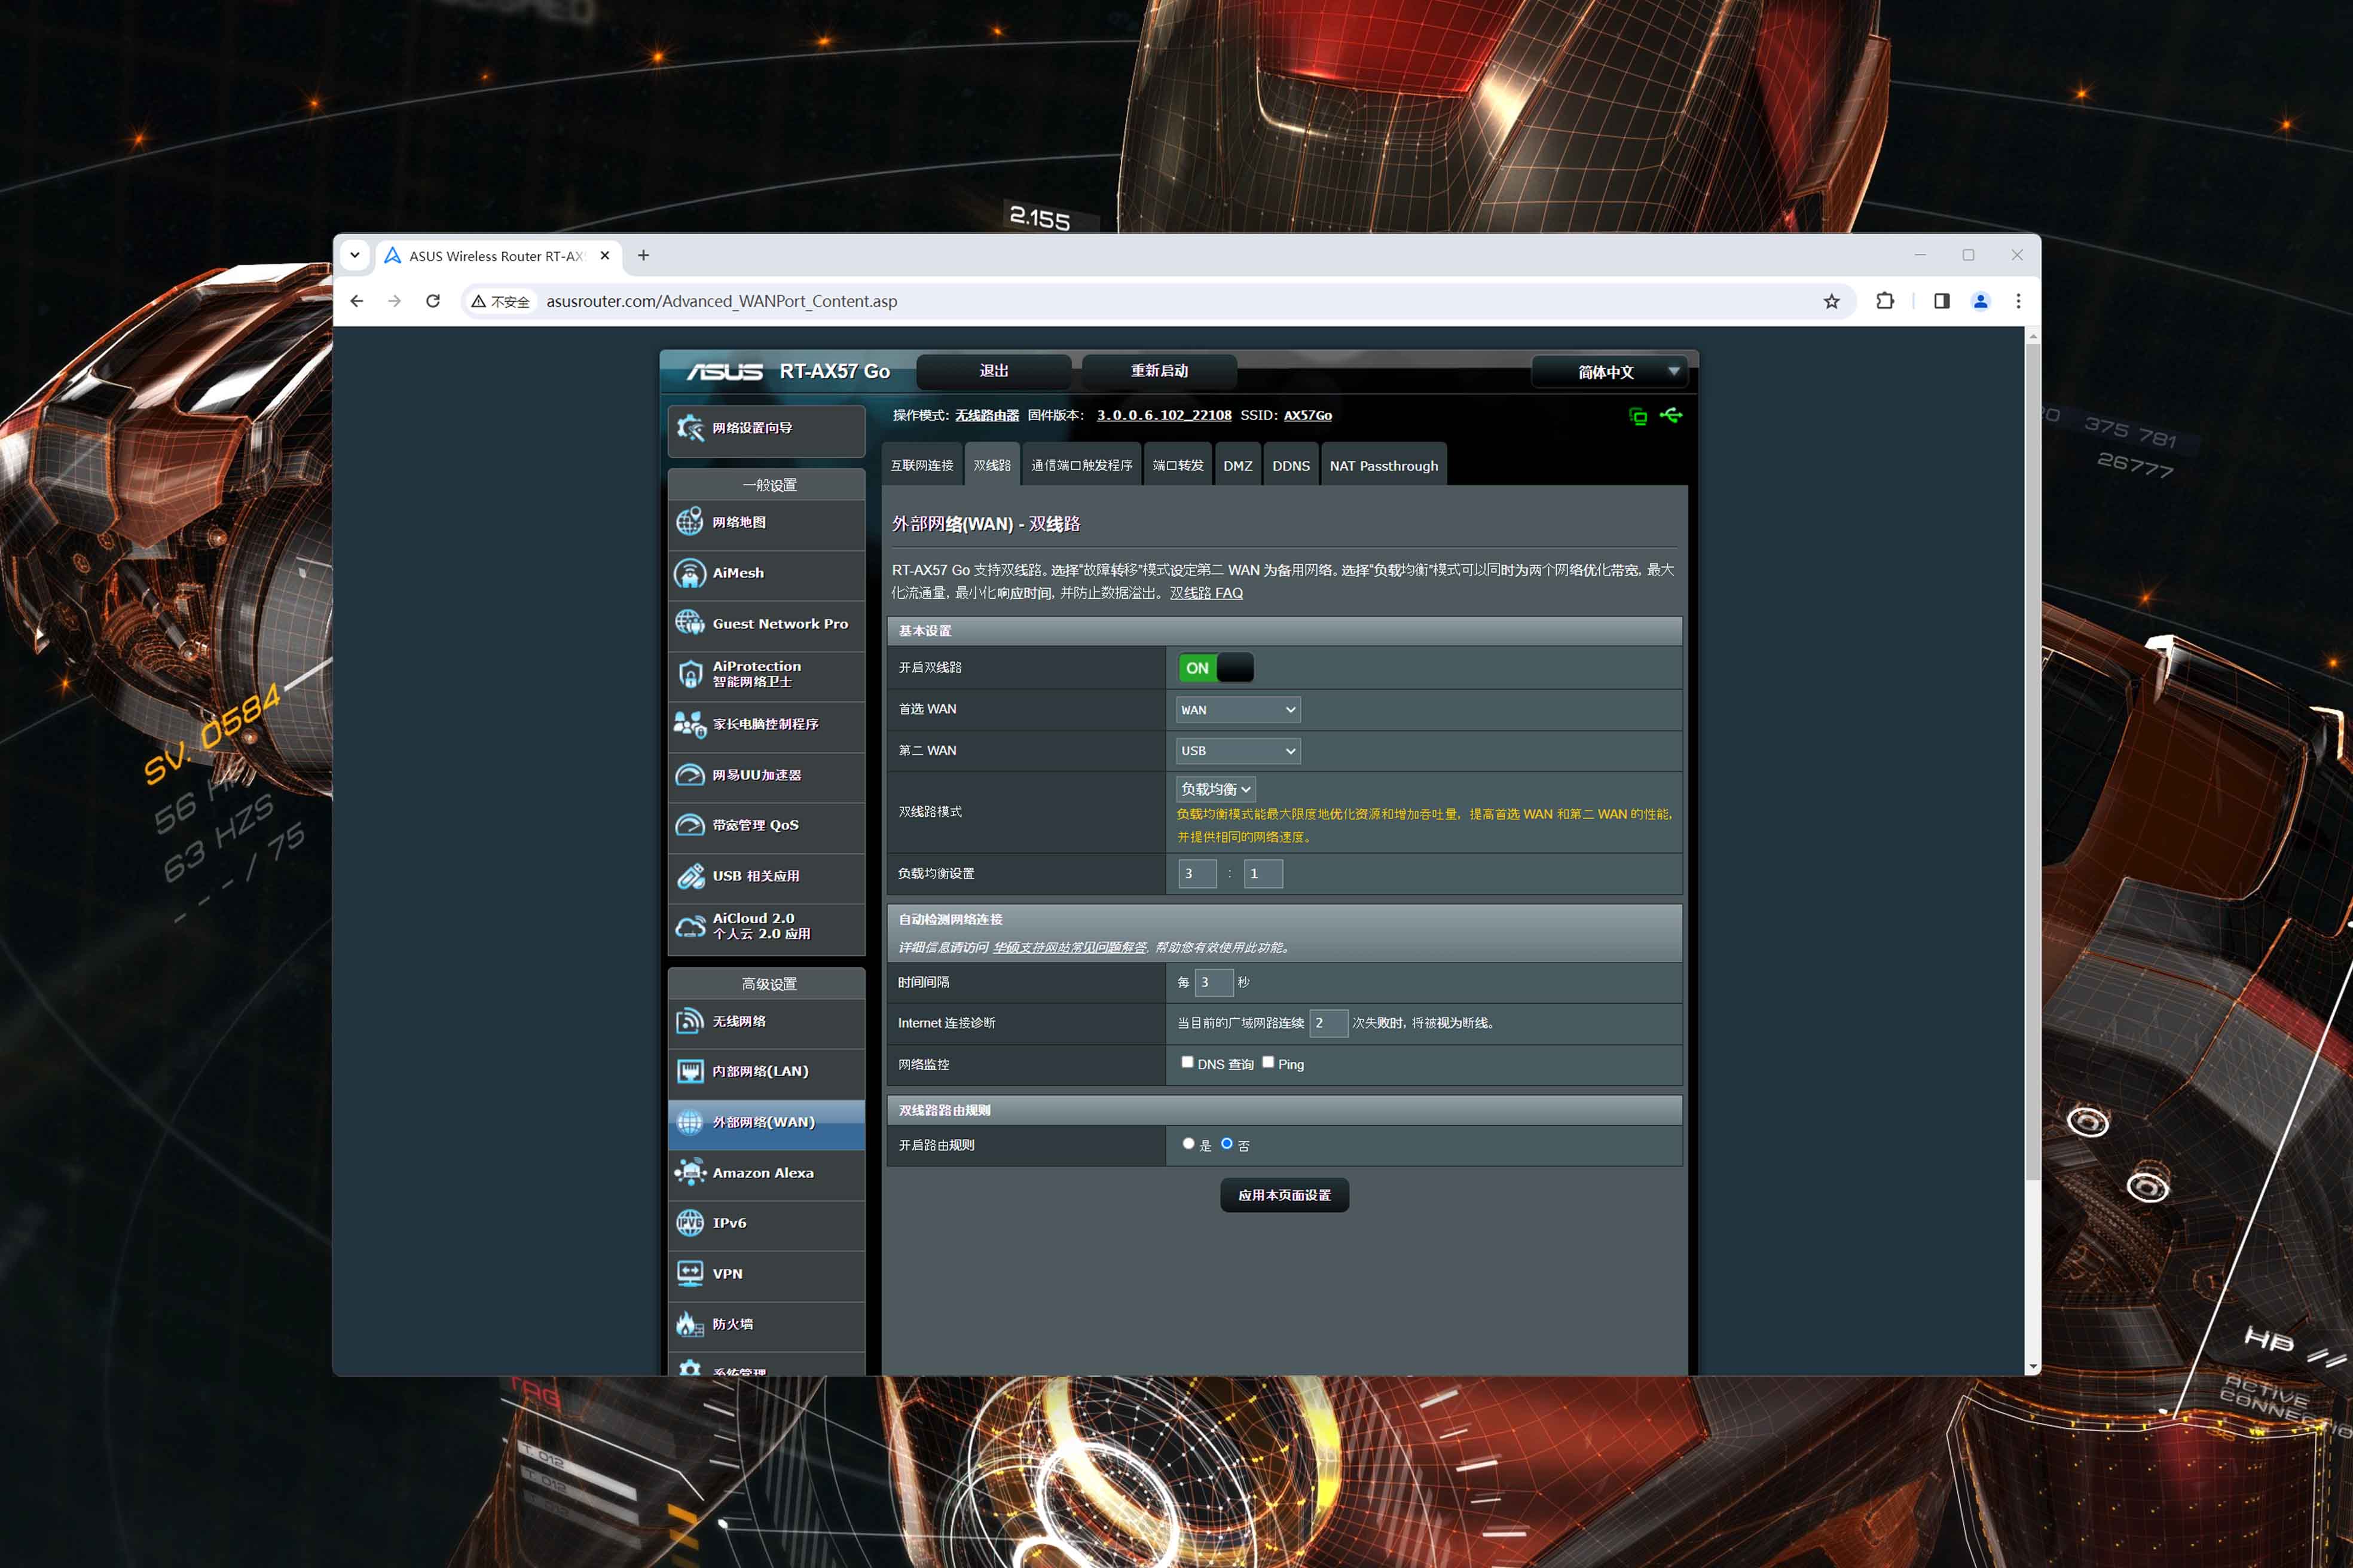Switch to the 端口转发 tab

point(1178,465)
